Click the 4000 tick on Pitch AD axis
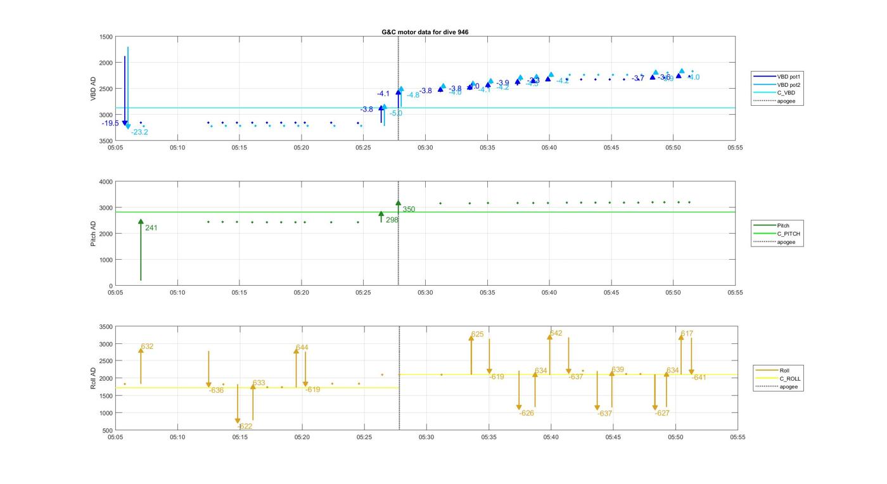 pyautogui.click(x=106, y=182)
